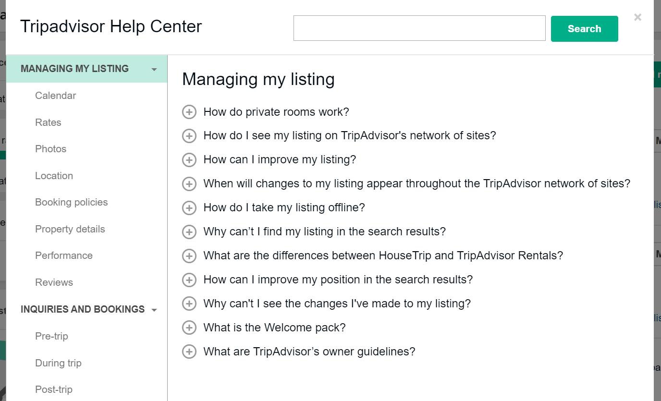Collapse Inquiries and Bookings section arrow
This screenshot has width=661, height=401.
point(154,310)
